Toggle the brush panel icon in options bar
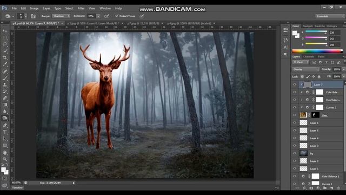The height and width of the screenshot is (195, 346). click(x=34, y=16)
